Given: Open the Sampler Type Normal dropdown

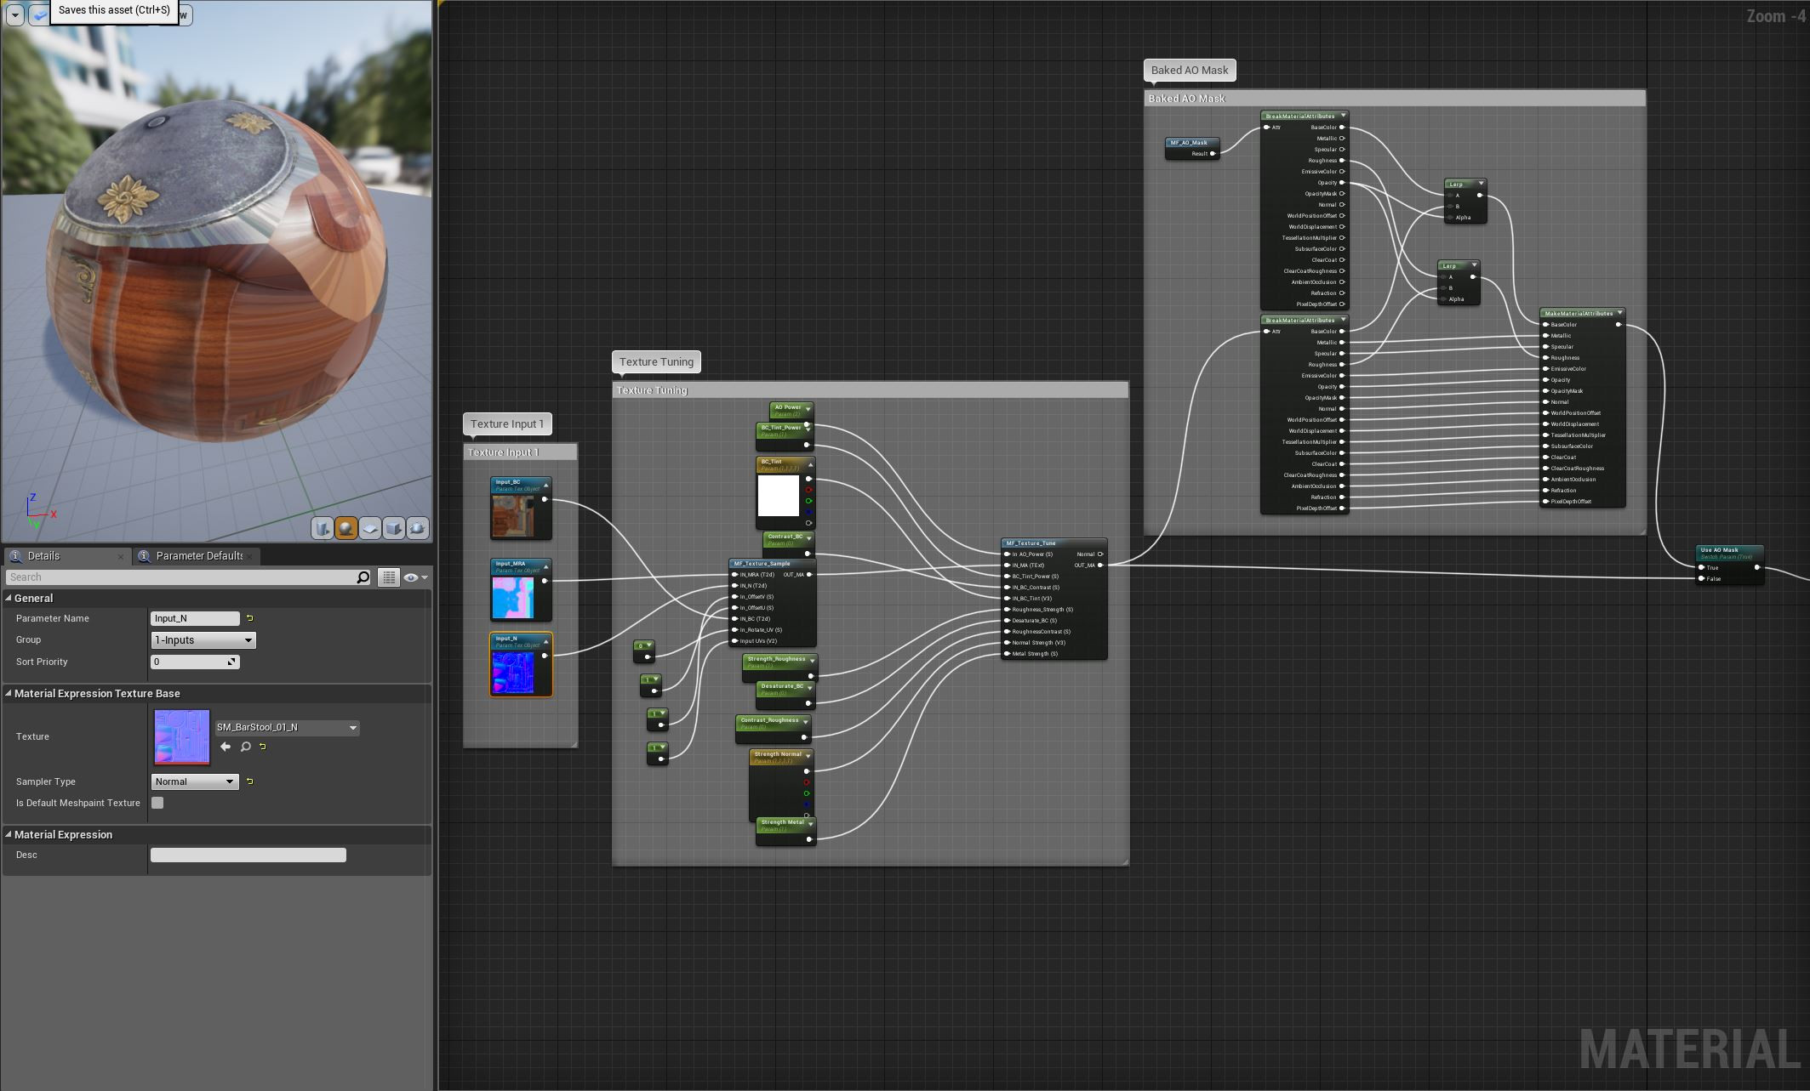Looking at the screenshot, I should pos(195,781).
